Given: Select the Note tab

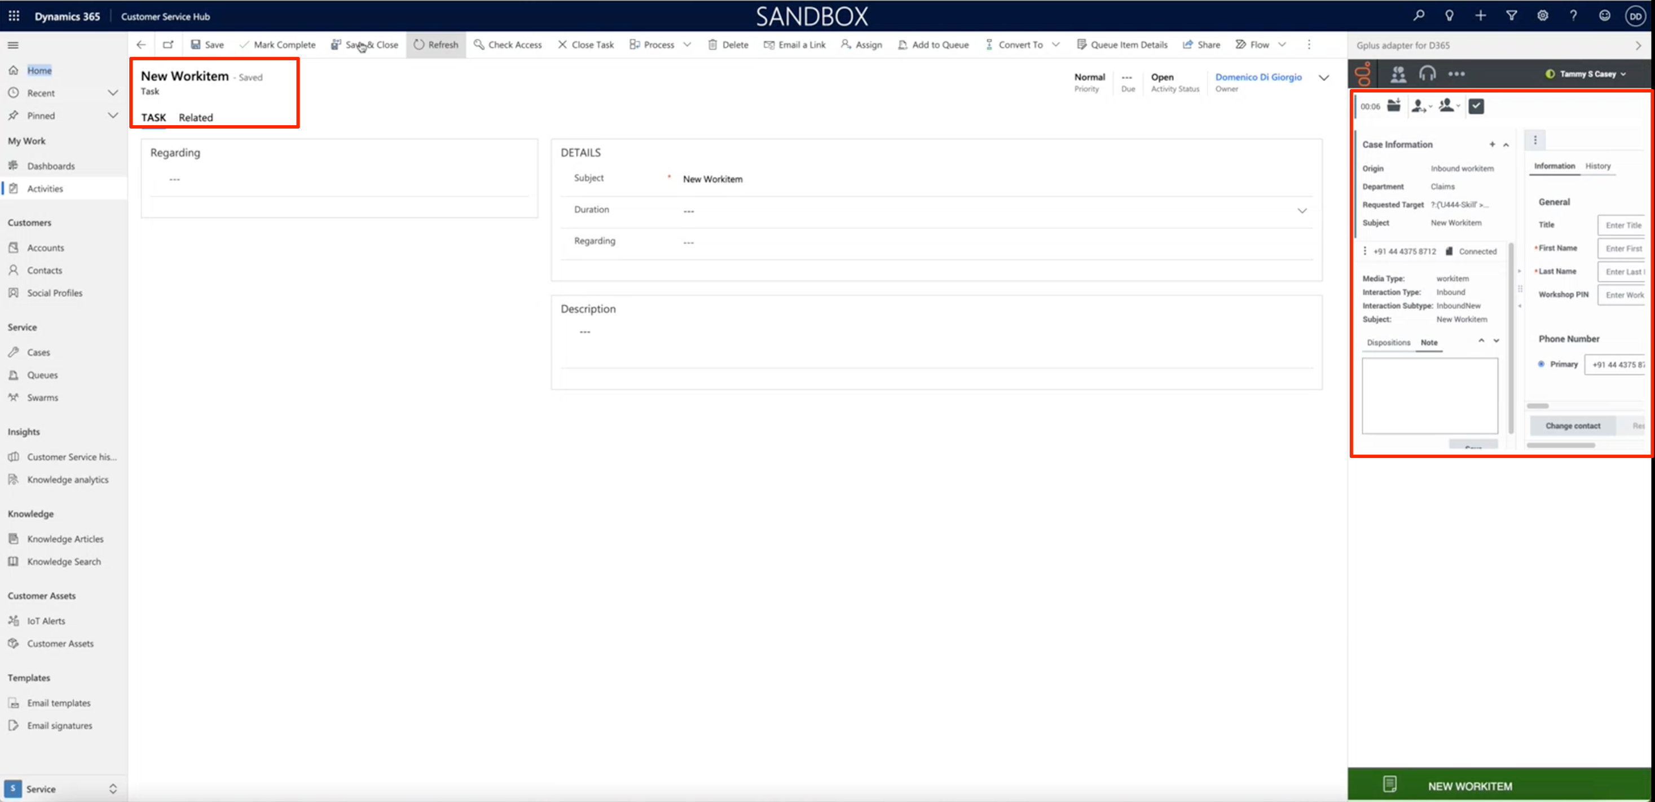Looking at the screenshot, I should tap(1429, 342).
